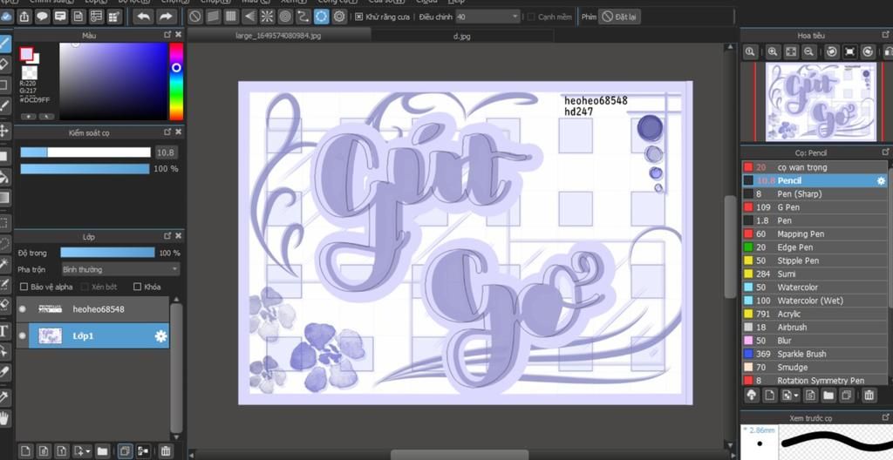Enable the vanishing point snap guide
This screenshot has height=460, width=893.
(x=249, y=17)
